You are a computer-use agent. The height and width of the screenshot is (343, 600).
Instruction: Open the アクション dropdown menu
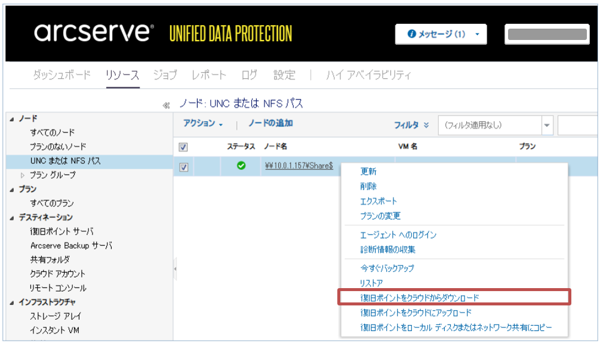(203, 123)
